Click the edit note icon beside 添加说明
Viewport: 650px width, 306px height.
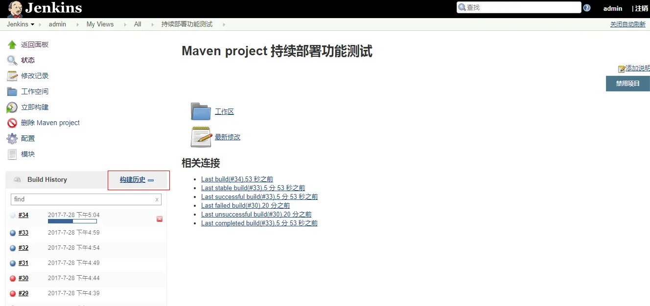(x=622, y=69)
